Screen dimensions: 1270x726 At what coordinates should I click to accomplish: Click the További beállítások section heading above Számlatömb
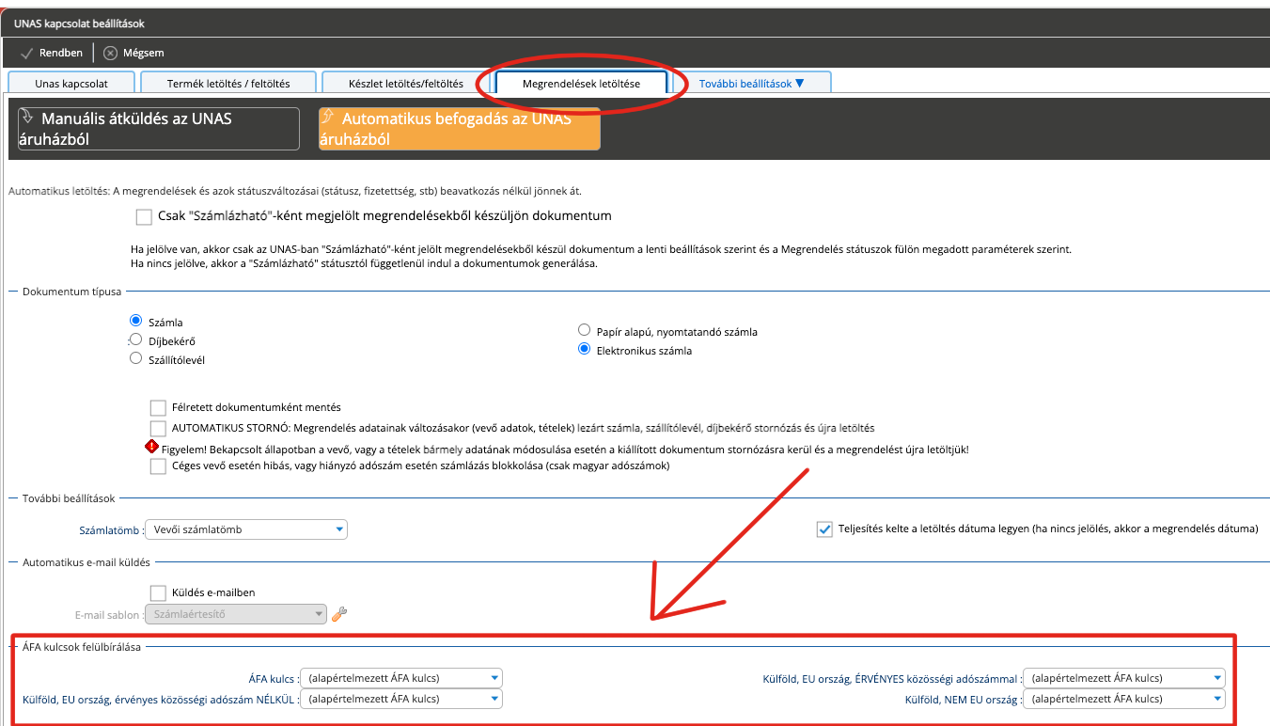click(69, 498)
